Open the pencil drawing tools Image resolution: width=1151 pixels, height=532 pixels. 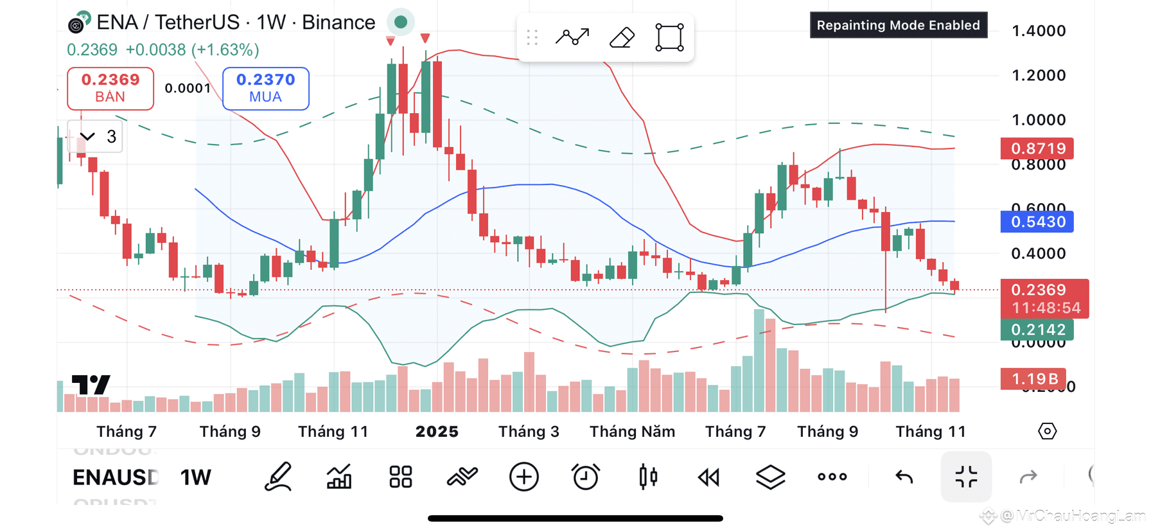278,477
